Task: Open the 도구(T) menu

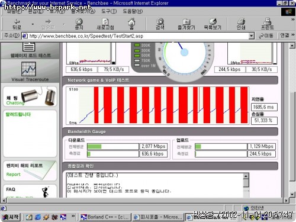Action: (x=109, y=11)
